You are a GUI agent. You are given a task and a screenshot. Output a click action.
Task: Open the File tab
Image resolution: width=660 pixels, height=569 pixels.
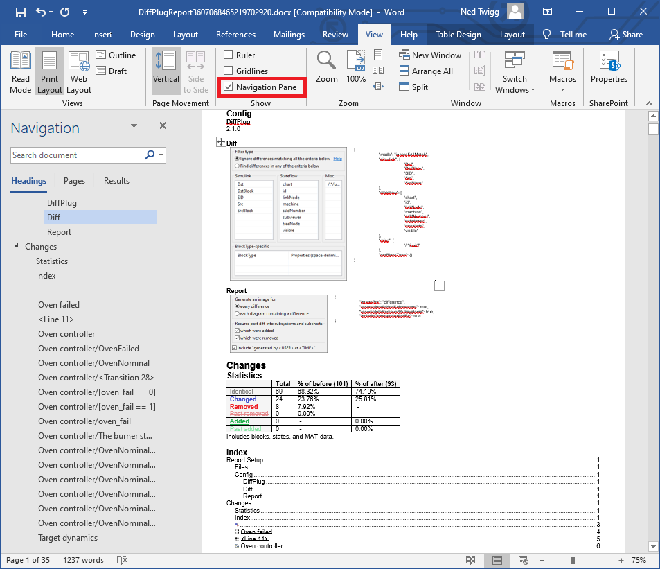tap(21, 35)
